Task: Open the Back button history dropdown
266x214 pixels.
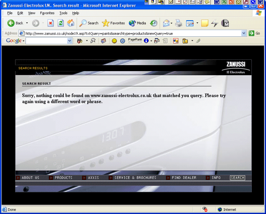Action: tap(27, 23)
